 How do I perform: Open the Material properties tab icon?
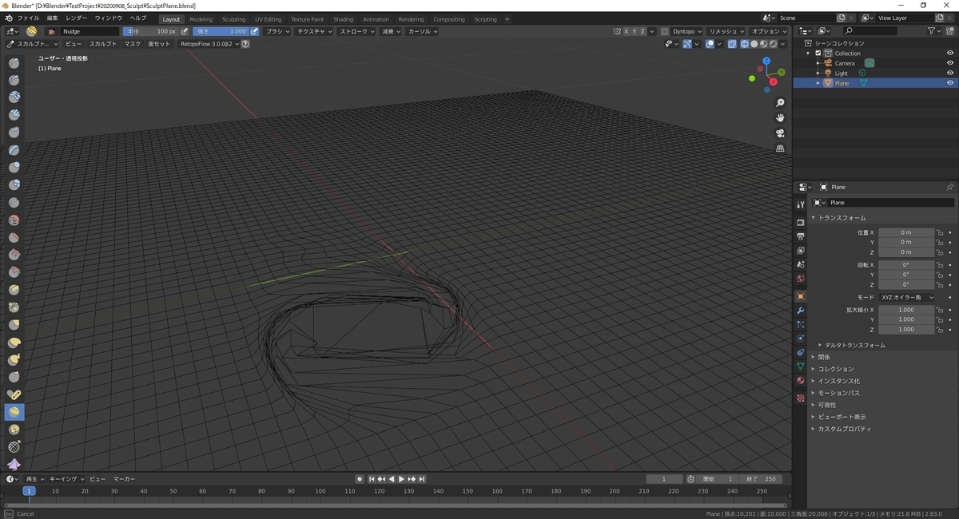point(800,381)
